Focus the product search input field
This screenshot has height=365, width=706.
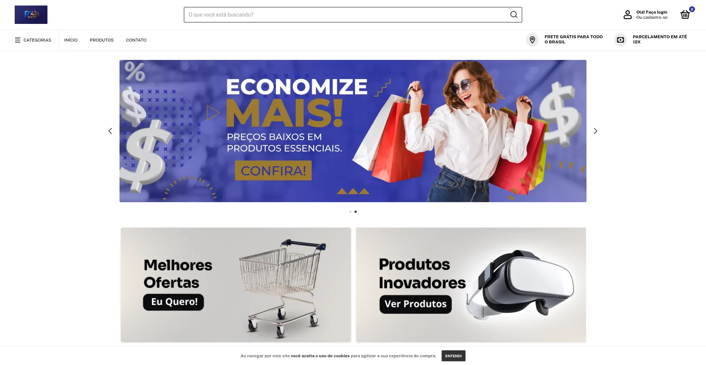pyautogui.click(x=346, y=15)
